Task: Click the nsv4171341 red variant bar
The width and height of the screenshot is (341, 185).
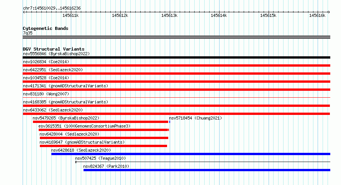Action: pos(176,90)
